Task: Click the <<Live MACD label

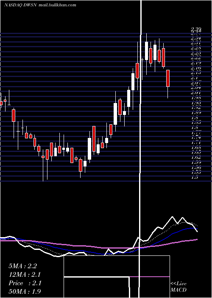Action: pos(179,287)
